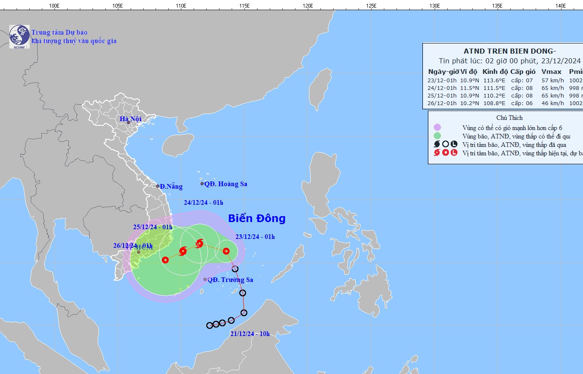Click the red L low-pressure symbol in legend
This screenshot has width=583, height=374.
454,153
